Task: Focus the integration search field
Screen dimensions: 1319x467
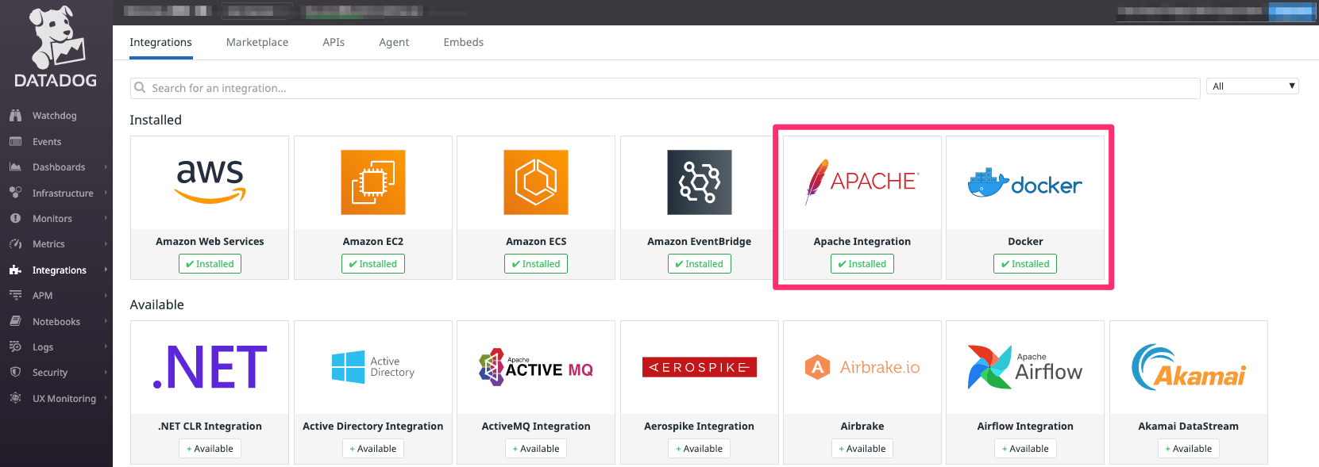Action: coord(665,88)
